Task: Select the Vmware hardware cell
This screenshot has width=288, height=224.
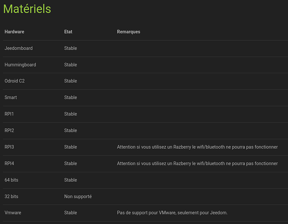Action: (x=13, y=213)
